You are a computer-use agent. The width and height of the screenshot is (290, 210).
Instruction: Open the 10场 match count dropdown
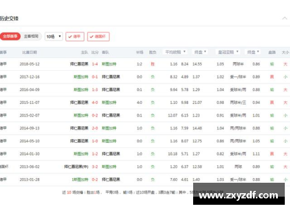[x=54, y=37]
